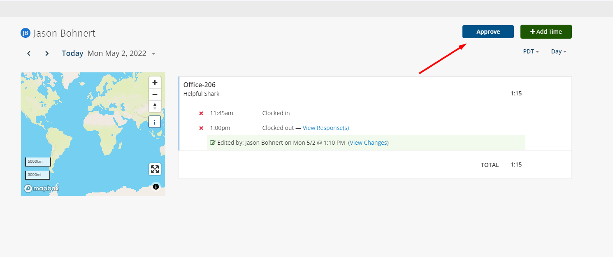Open the Day view dropdown

(559, 51)
